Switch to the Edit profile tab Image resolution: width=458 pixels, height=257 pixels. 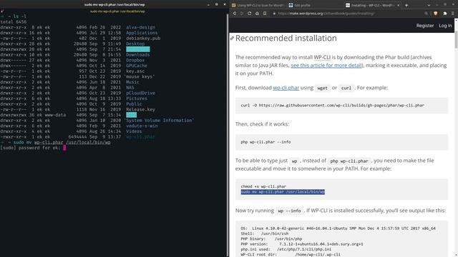[x=314, y=5]
